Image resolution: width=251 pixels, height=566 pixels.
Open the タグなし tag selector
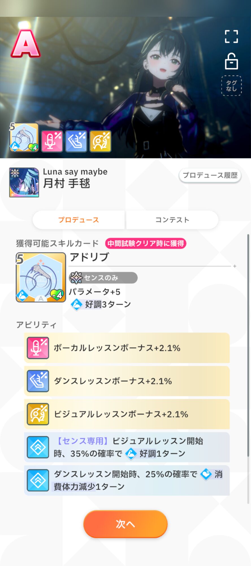click(231, 85)
